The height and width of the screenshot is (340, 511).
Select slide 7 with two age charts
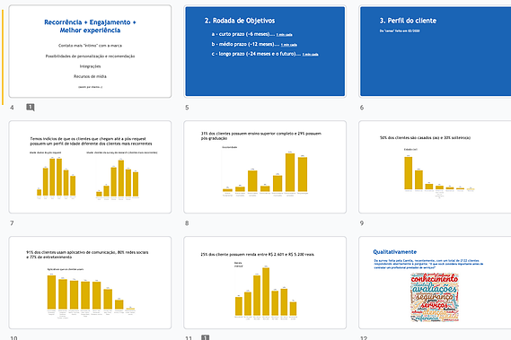[90, 167]
